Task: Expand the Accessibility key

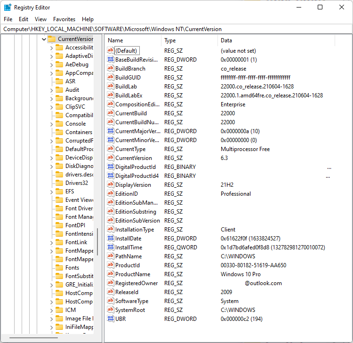Action: [x=52, y=48]
